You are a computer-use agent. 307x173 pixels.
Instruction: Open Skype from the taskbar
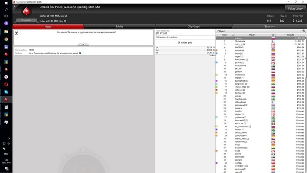point(6,92)
